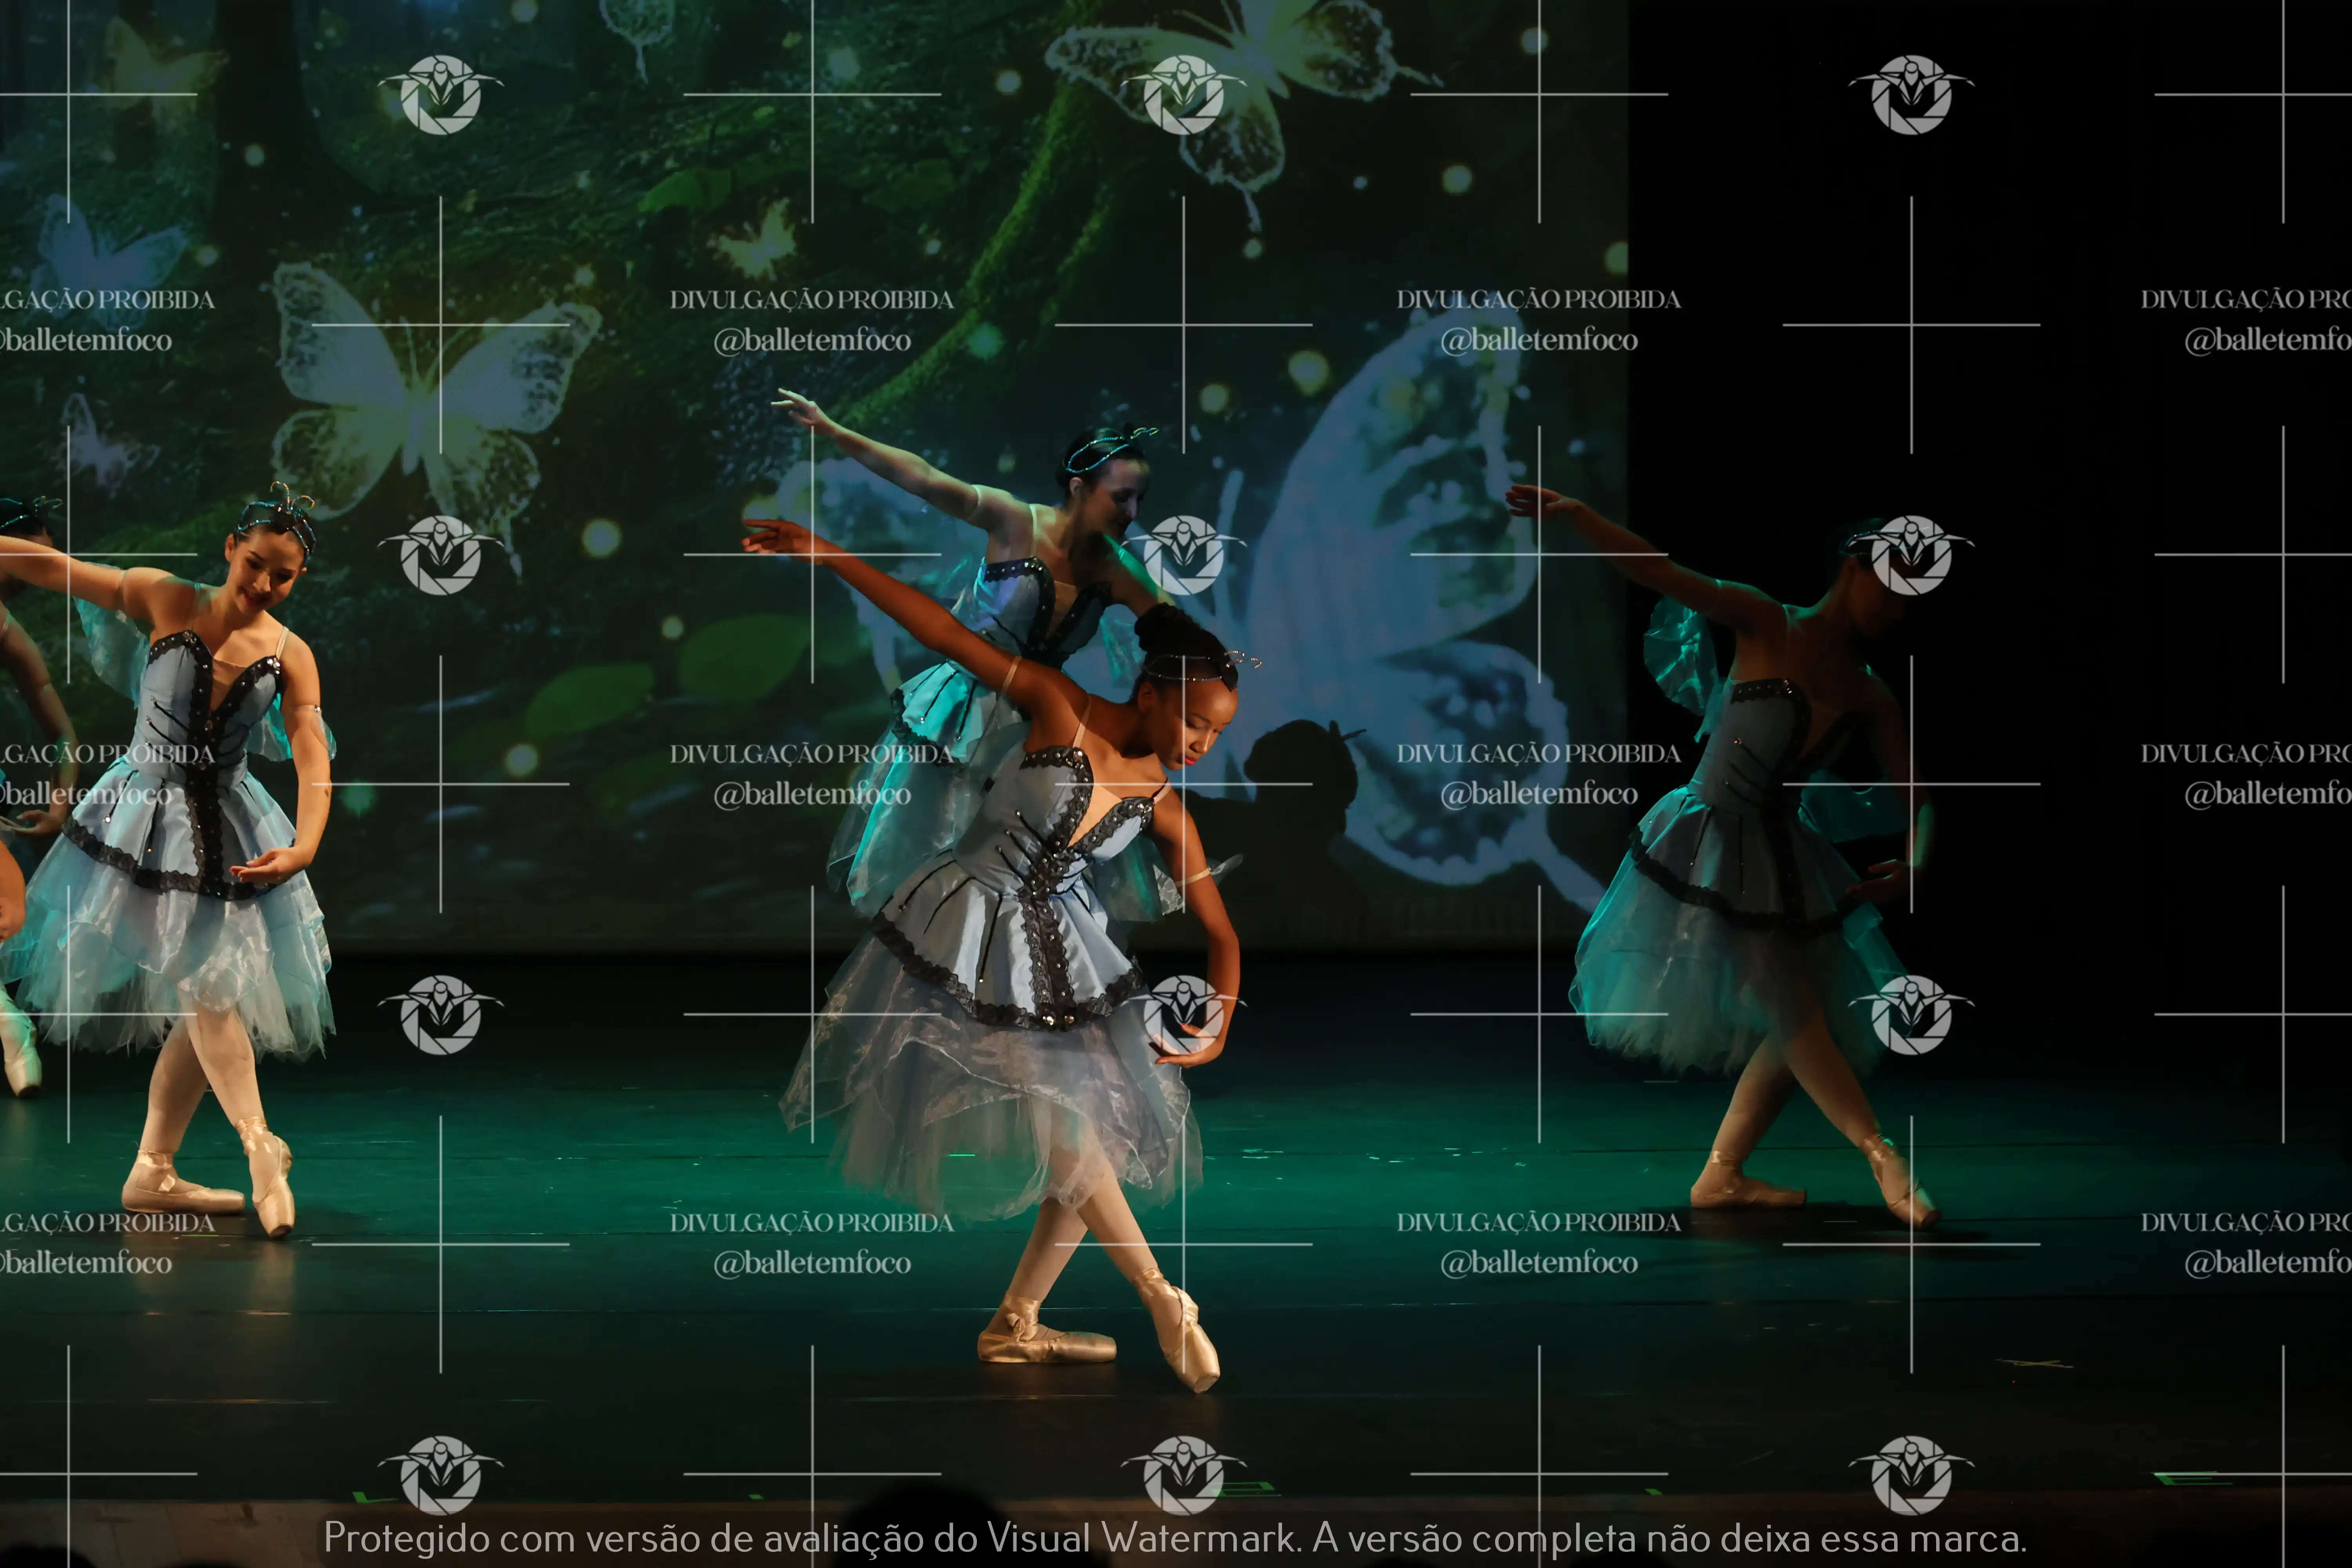This screenshot has width=2352, height=1568.
Task: Click the camera logo watermark over the center dancer's skirt
Action: point(1184,1015)
